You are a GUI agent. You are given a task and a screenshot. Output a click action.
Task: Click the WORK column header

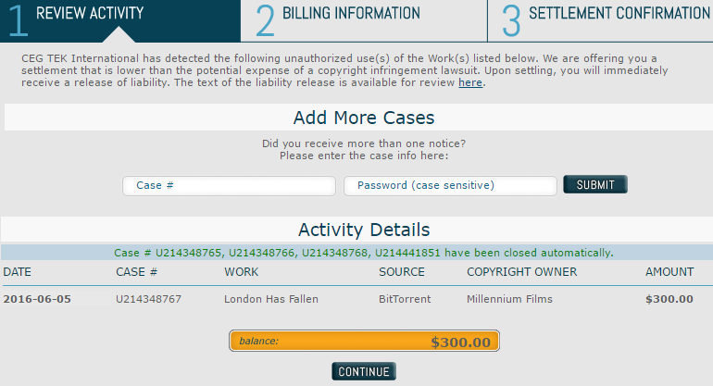click(x=241, y=272)
